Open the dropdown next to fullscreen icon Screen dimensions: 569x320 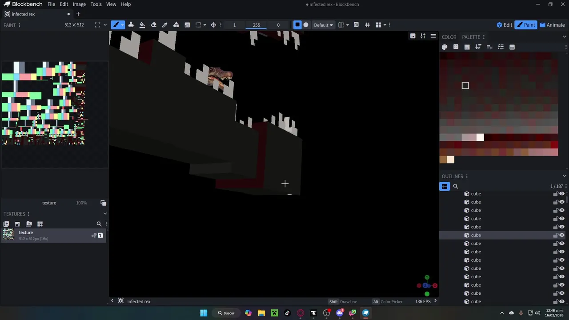(105, 25)
